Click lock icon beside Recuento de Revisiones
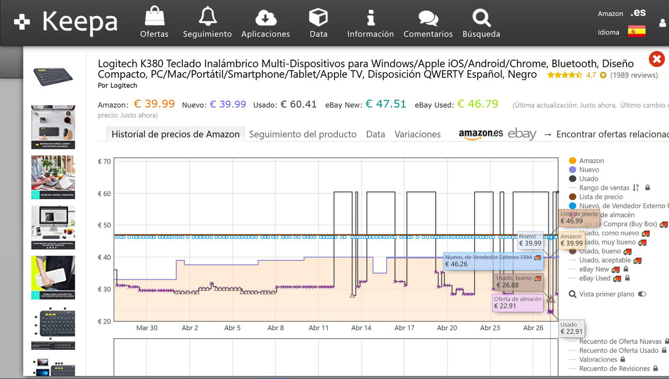This screenshot has height=379, width=669. pos(656,369)
